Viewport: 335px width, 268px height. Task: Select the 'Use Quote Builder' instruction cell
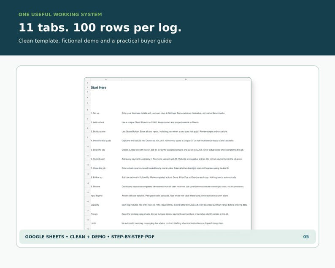pos(175,131)
